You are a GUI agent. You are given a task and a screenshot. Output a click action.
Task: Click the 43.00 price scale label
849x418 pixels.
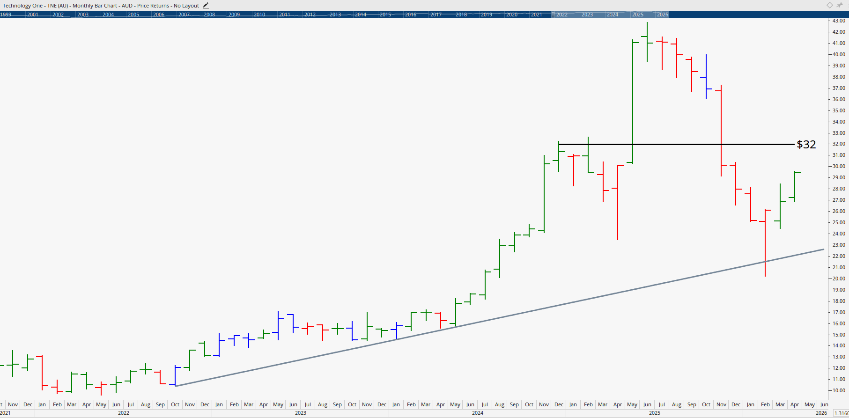pos(839,21)
